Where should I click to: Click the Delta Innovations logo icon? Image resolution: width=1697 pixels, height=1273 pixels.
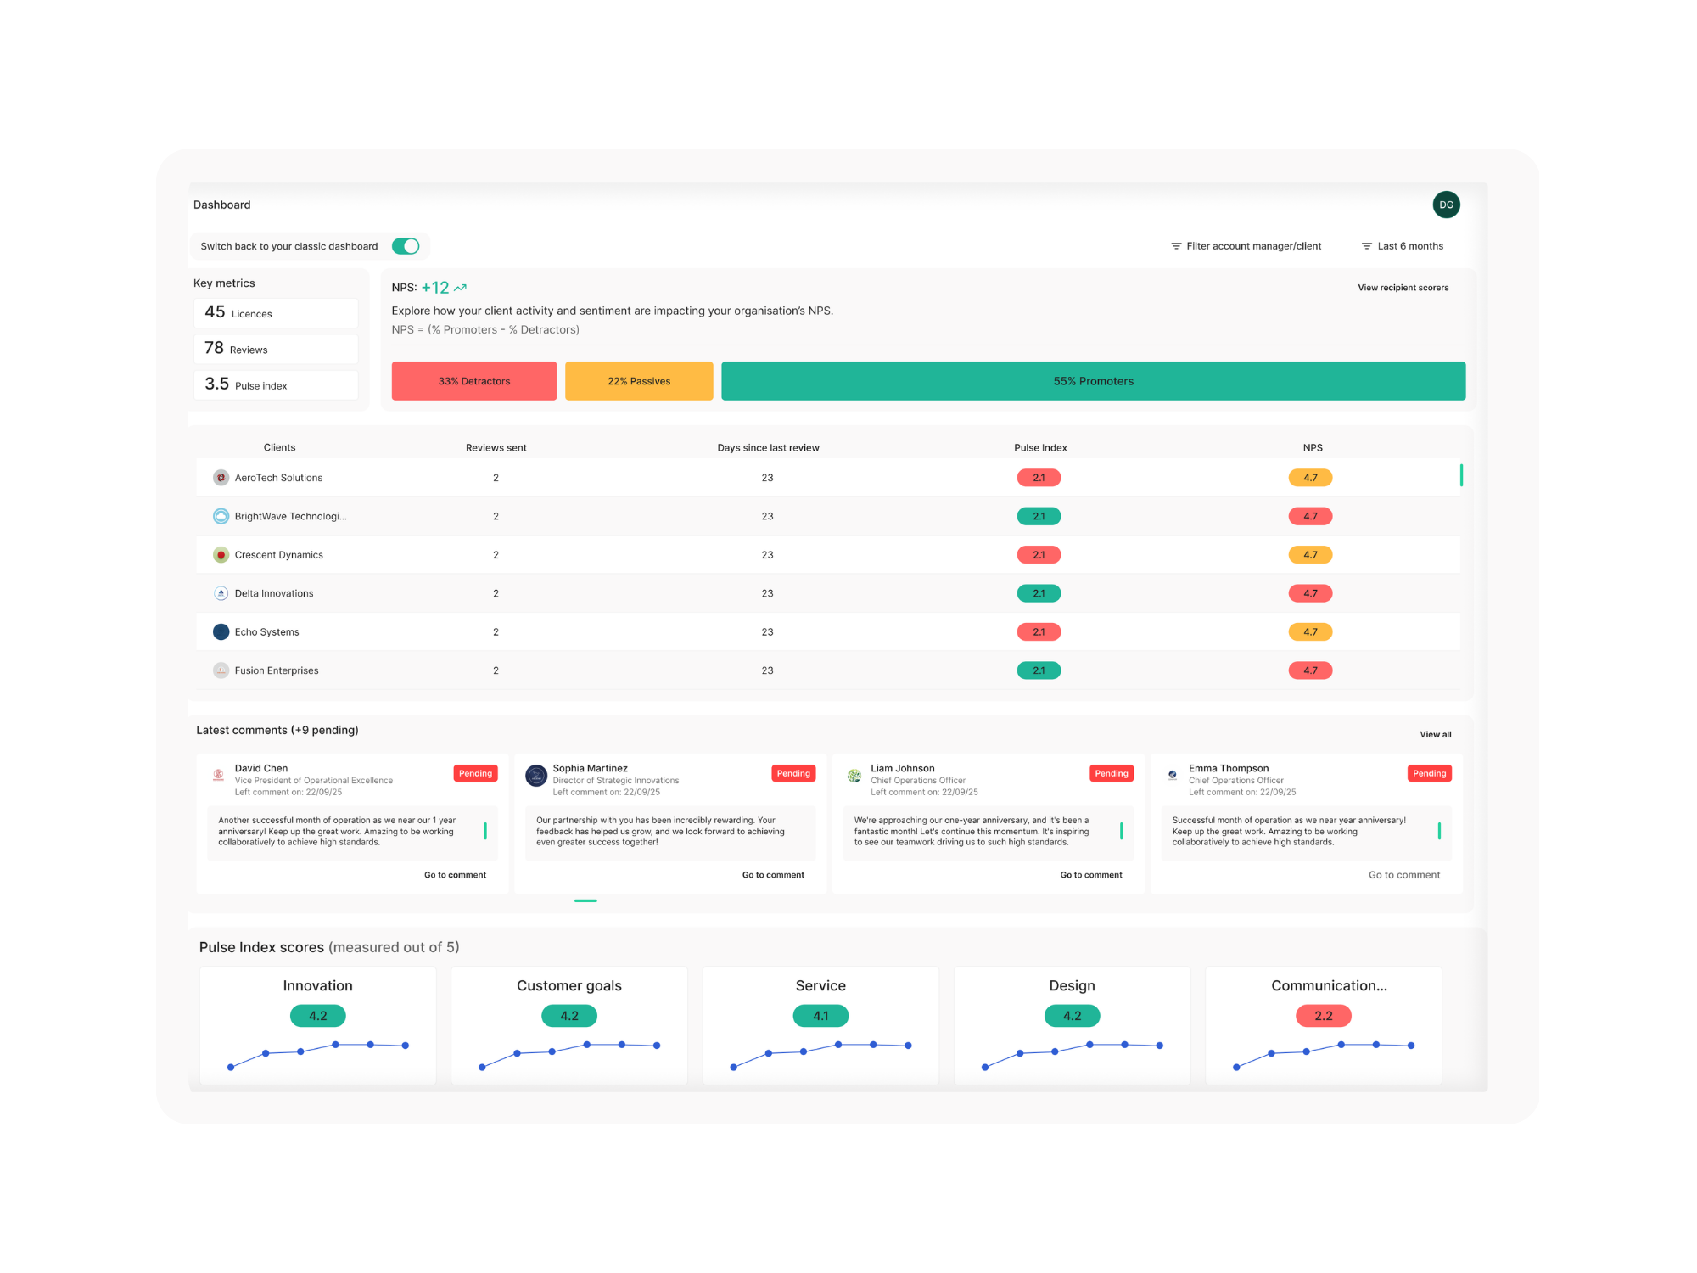pyautogui.click(x=221, y=593)
